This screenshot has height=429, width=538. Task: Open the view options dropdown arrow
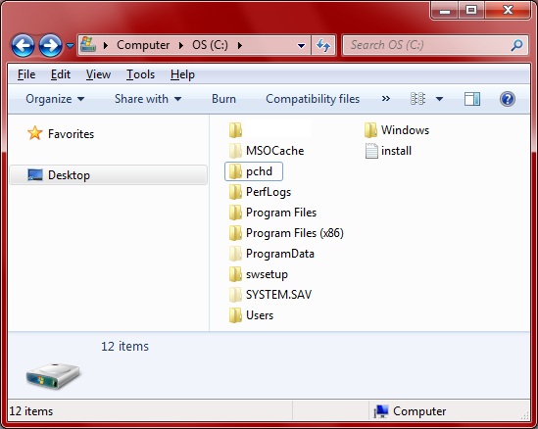coord(439,99)
